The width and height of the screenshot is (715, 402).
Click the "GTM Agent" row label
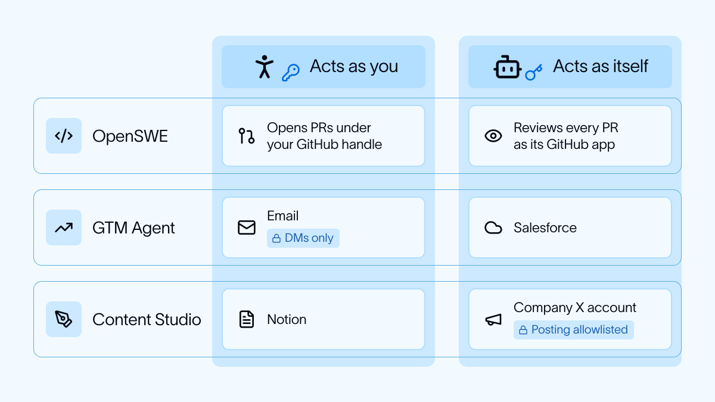click(x=134, y=228)
